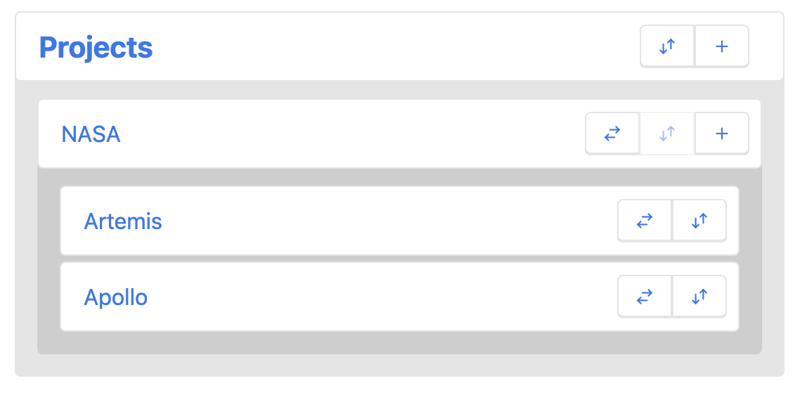Select the Apollo label
Screen dimensions: 807x402
(116, 297)
